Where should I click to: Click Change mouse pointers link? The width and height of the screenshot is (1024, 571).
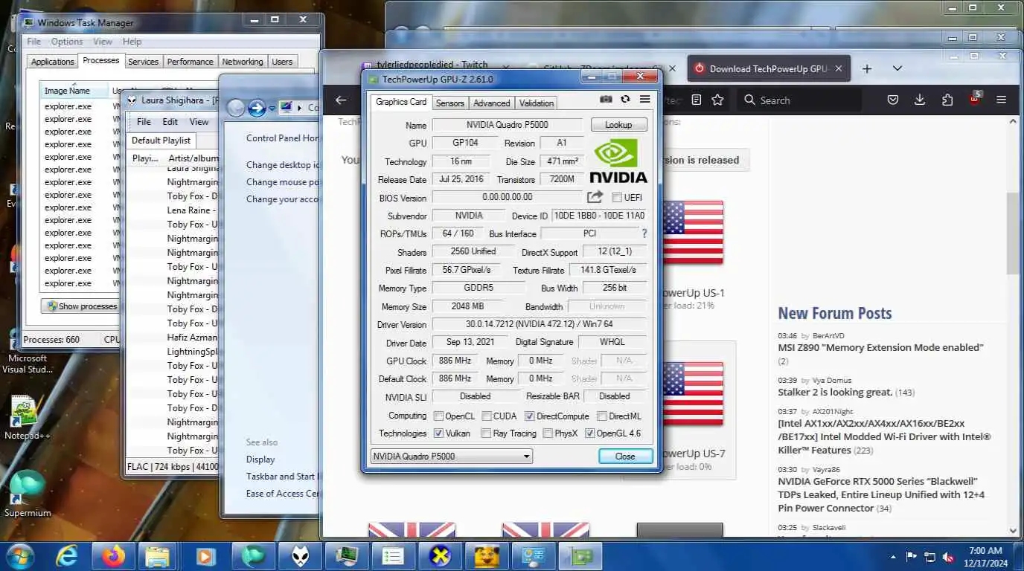(283, 181)
